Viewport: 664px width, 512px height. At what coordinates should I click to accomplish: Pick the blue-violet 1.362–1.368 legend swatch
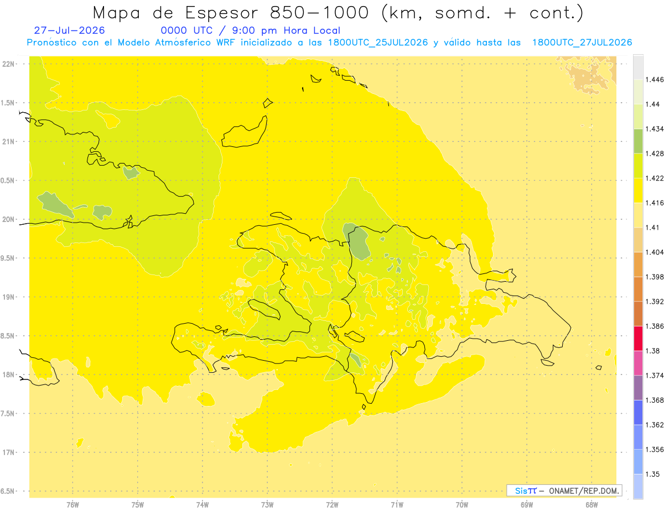[x=638, y=412]
